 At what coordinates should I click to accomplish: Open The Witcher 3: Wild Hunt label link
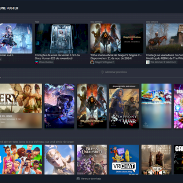[163, 62]
